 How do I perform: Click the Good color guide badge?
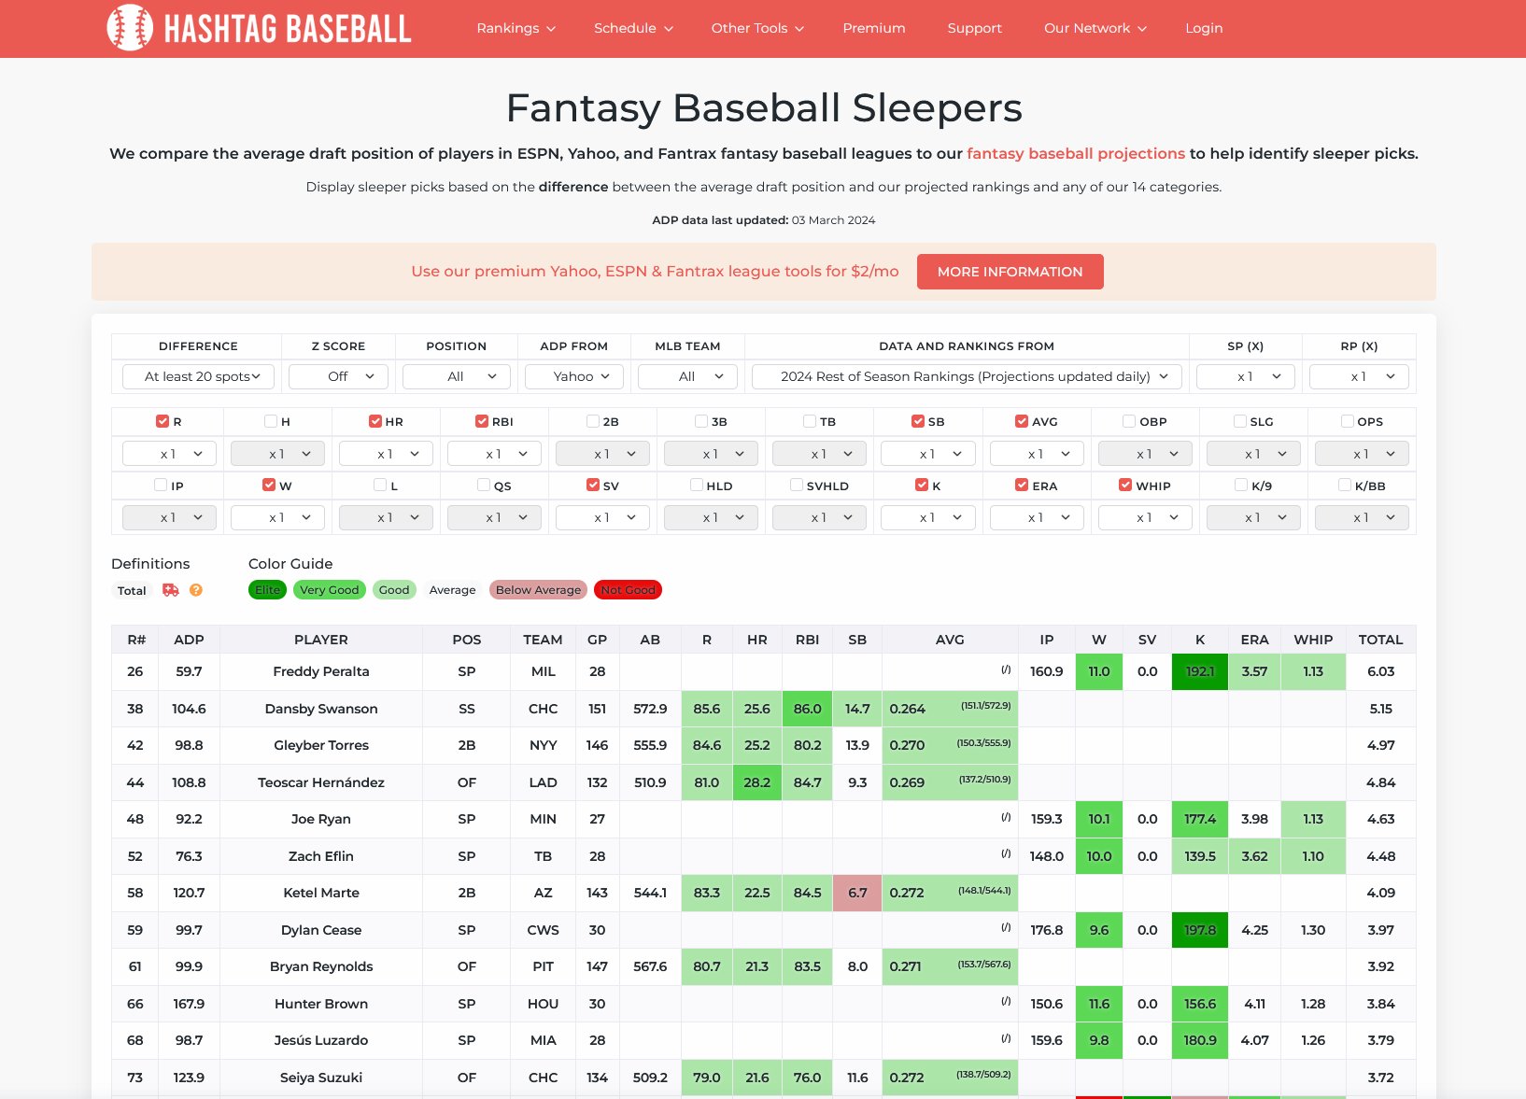tap(393, 590)
